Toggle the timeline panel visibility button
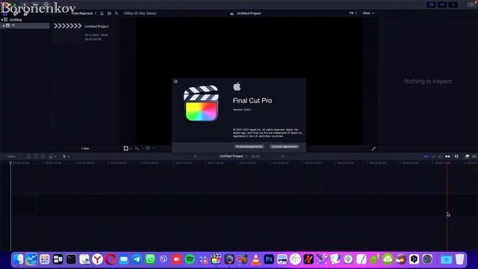The height and width of the screenshot is (269, 478). [x=442, y=4]
